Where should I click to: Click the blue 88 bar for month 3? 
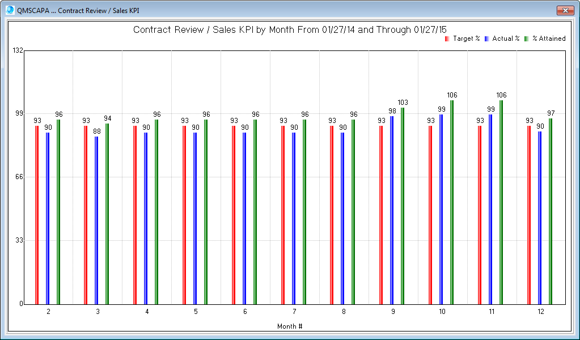97,220
